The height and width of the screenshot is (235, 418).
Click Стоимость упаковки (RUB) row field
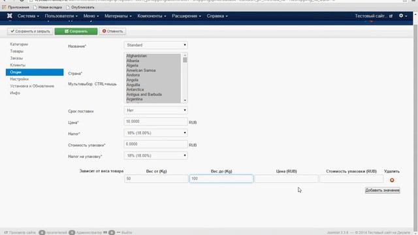pyautogui.click(x=351, y=178)
